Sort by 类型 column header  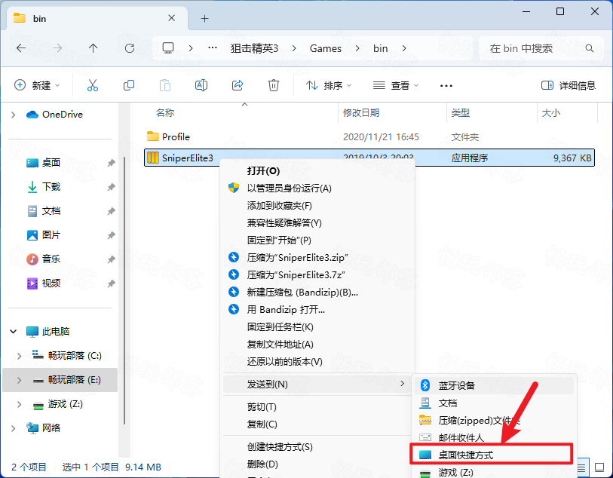[x=492, y=113]
